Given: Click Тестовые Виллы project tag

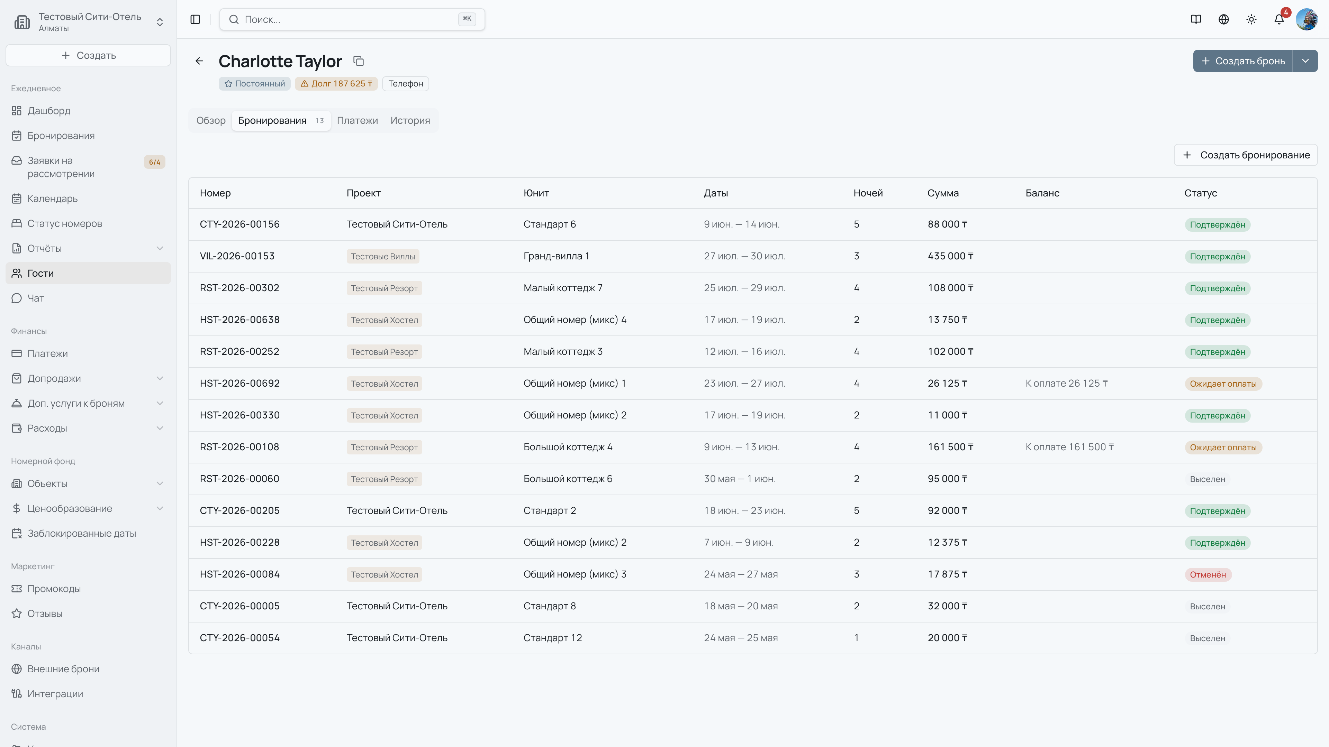Looking at the screenshot, I should [x=383, y=256].
